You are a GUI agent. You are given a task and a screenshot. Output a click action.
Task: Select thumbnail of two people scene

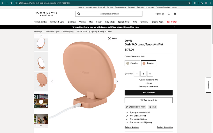click(41, 119)
